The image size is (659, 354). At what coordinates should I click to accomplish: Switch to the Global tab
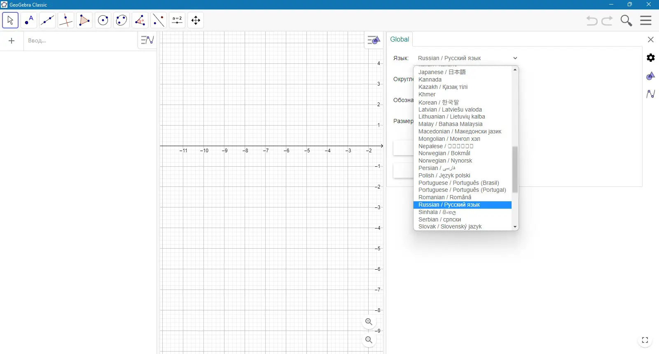(400, 39)
